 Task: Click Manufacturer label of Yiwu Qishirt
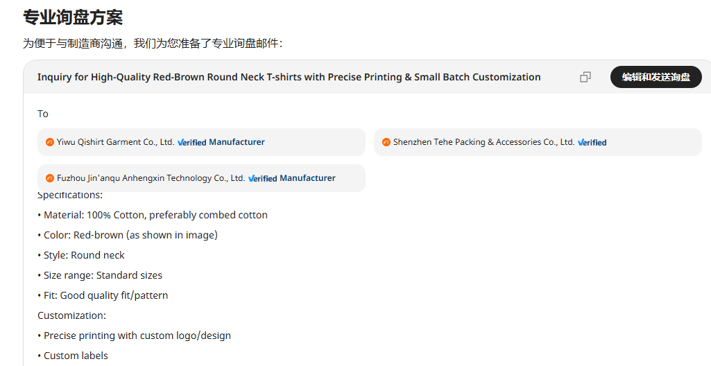pos(237,142)
